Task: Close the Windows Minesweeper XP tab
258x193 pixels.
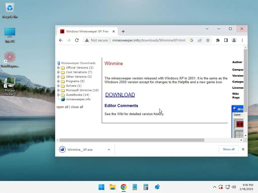Action: 114,31
